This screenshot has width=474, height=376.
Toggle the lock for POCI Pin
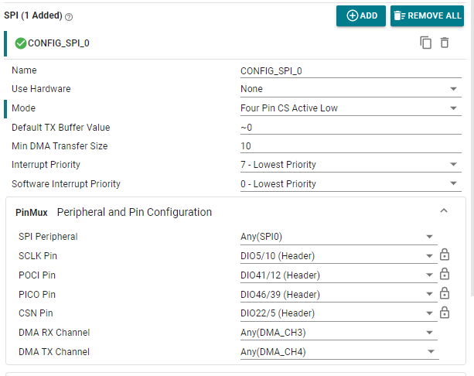445,275
